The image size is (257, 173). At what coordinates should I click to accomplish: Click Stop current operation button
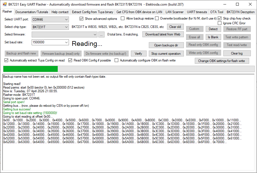coord(166,54)
